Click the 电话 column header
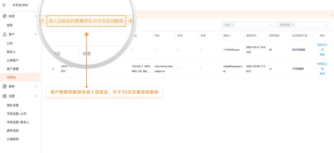The image size is (334, 153). (180, 35)
